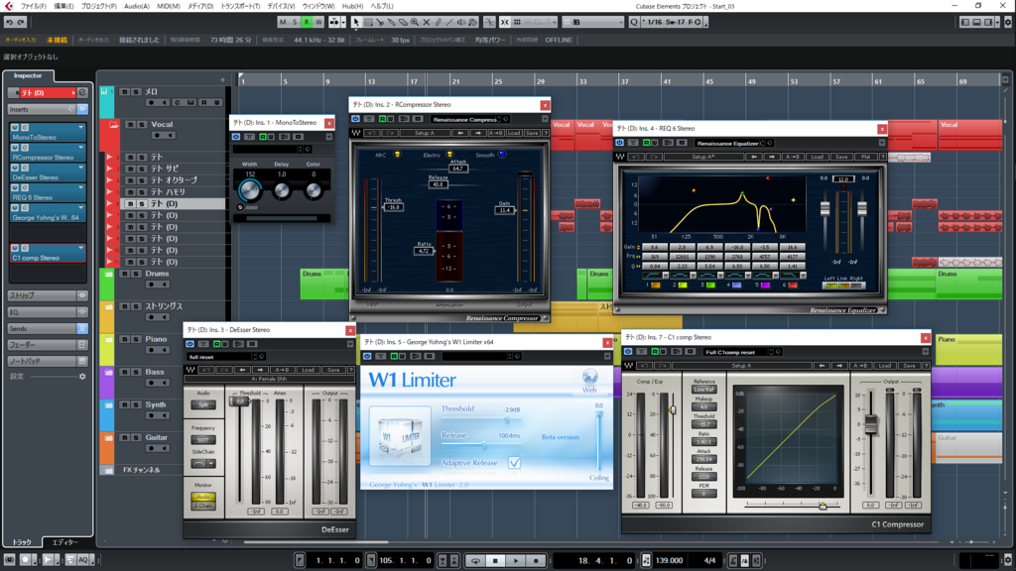Click Load button in RCompressor window

pyautogui.click(x=514, y=134)
